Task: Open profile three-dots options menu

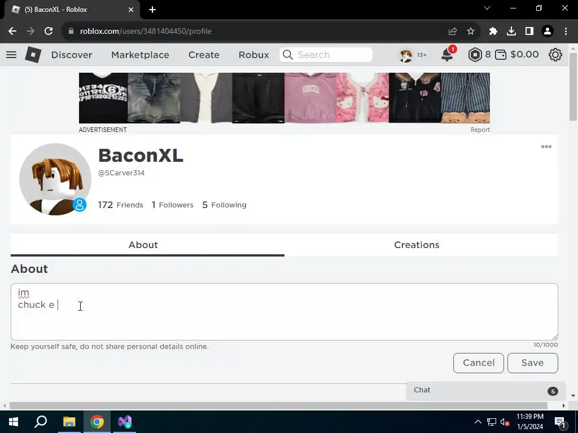Action: tap(546, 147)
